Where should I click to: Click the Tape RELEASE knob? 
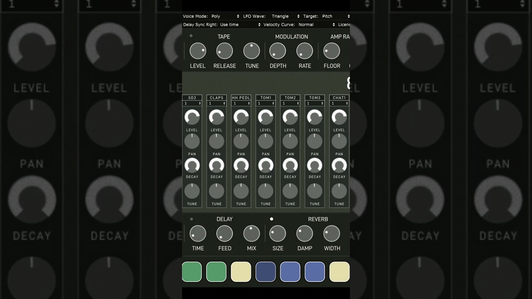click(x=224, y=51)
